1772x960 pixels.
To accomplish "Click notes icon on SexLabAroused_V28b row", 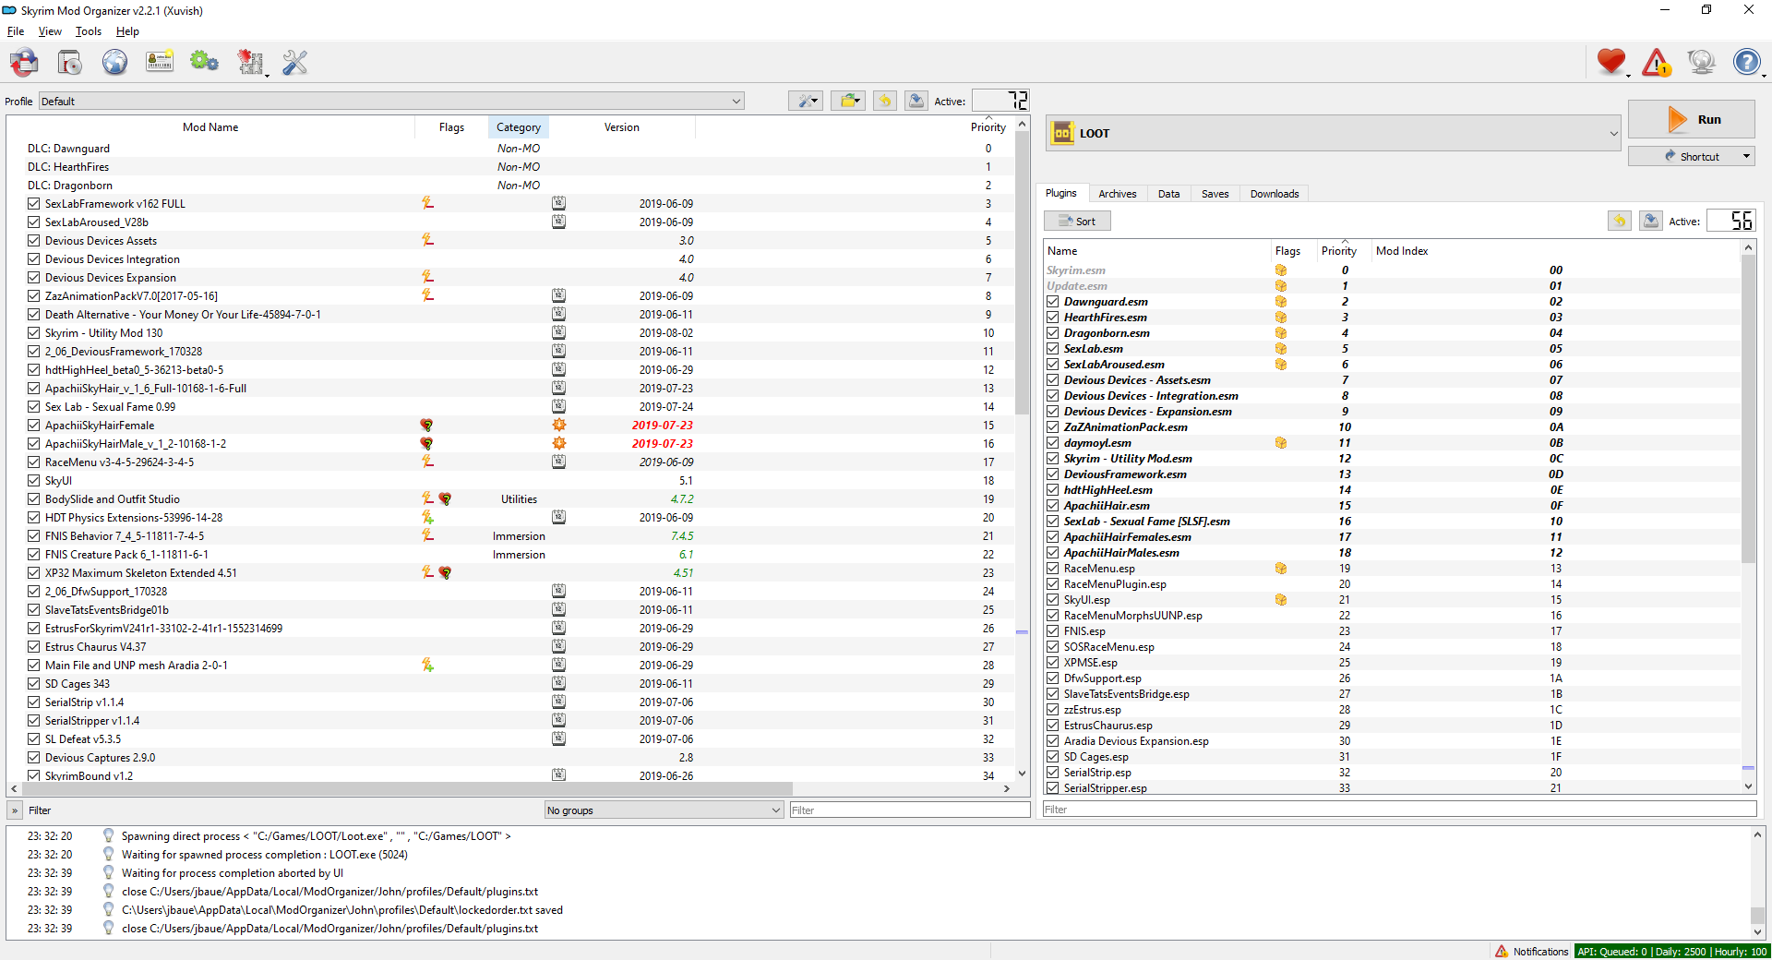I will click(558, 222).
